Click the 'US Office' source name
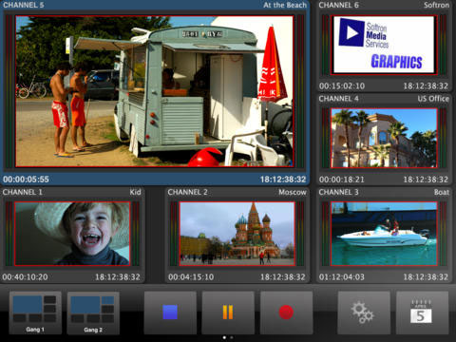The image size is (456, 342). (433, 99)
